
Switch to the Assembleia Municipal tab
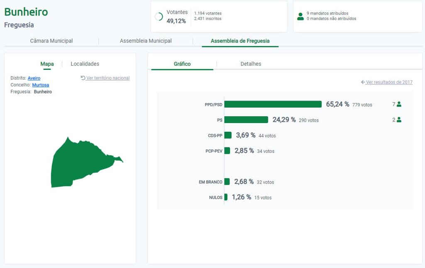(x=146, y=41)
